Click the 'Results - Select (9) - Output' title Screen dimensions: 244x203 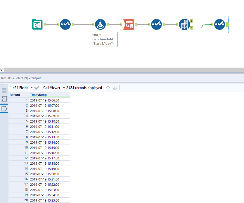pos(21,78)
